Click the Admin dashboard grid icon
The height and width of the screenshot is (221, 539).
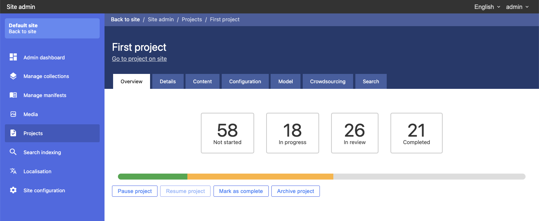(x=13, y=57)
